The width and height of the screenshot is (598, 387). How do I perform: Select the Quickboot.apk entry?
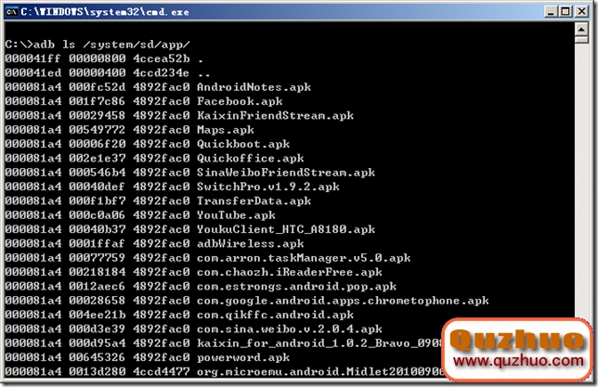[x=243, y=144]
